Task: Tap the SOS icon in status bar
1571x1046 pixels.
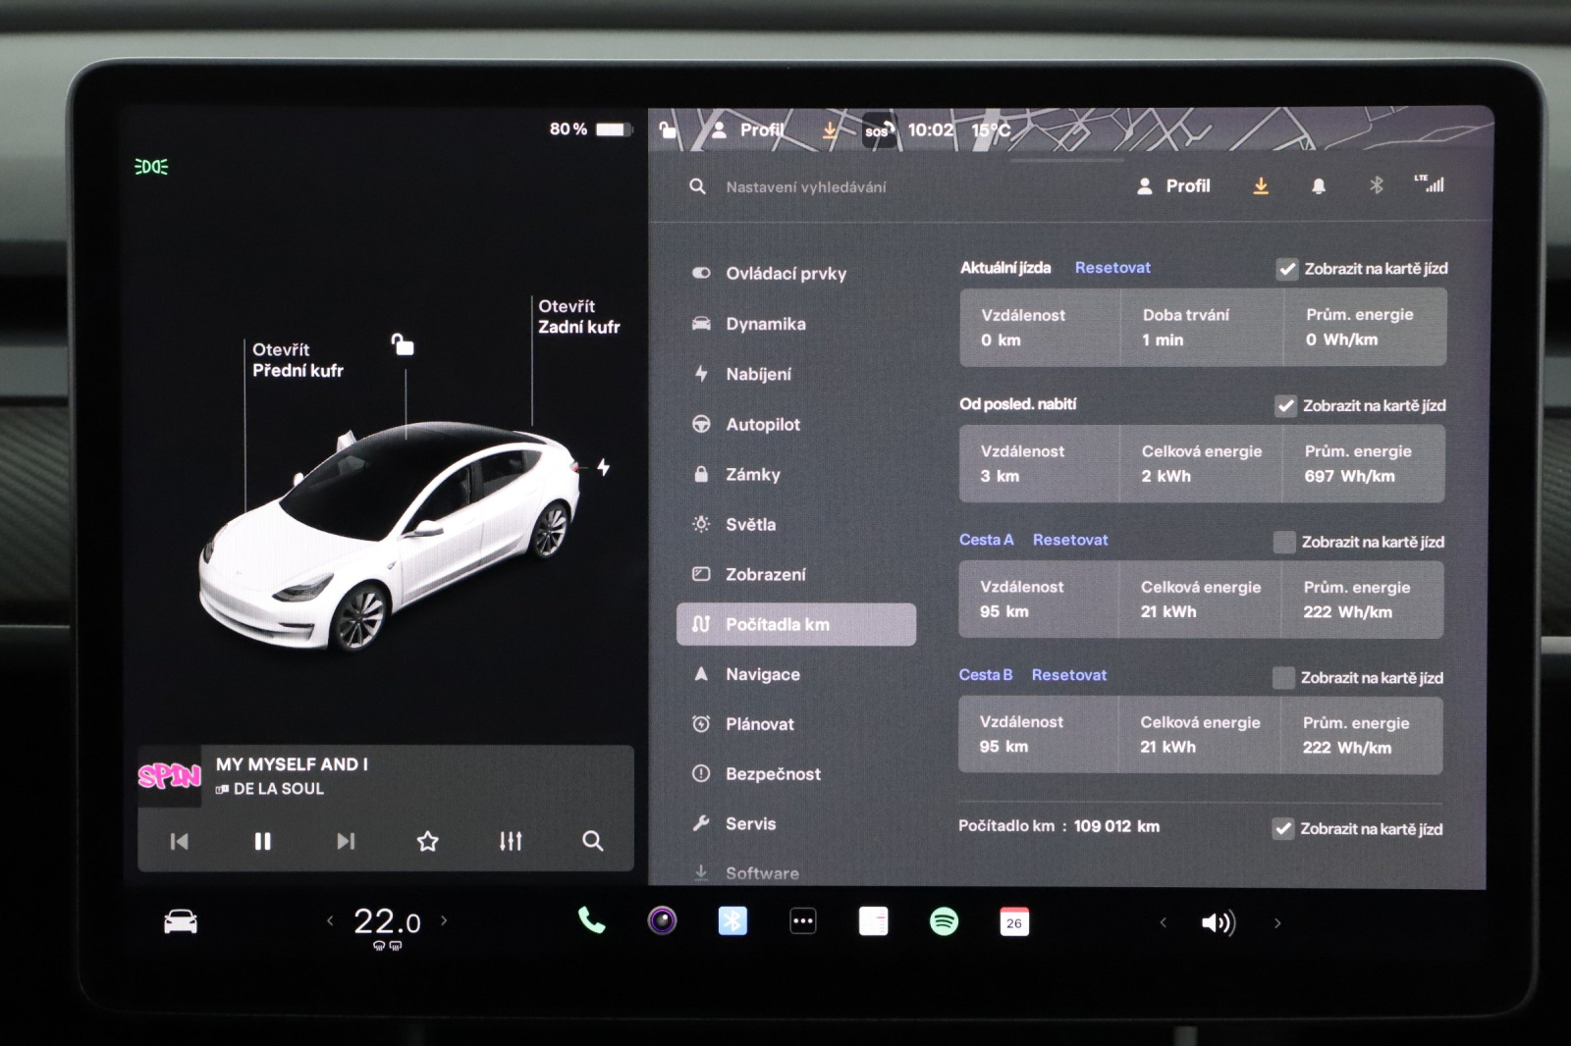Action: pyautogui.click(x=878, y=131)
